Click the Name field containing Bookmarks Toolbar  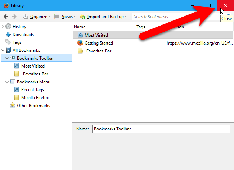point(161,129)
